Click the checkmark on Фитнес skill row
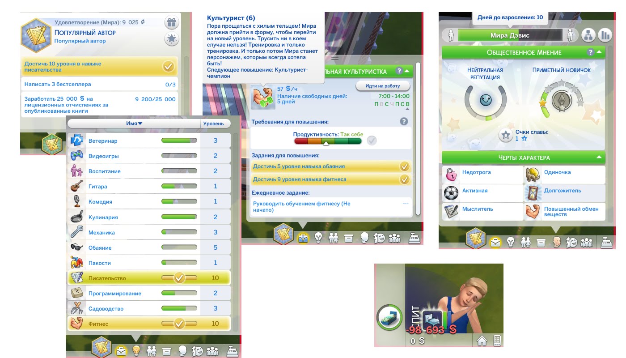Screen dimensions: 626x358 point(179,324)
